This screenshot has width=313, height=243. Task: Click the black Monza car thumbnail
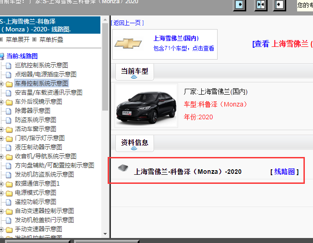[x=146, y=106]
